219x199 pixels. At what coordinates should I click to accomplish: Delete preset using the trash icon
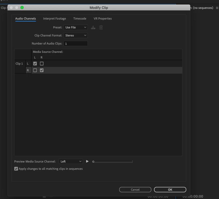pos(101,27)
